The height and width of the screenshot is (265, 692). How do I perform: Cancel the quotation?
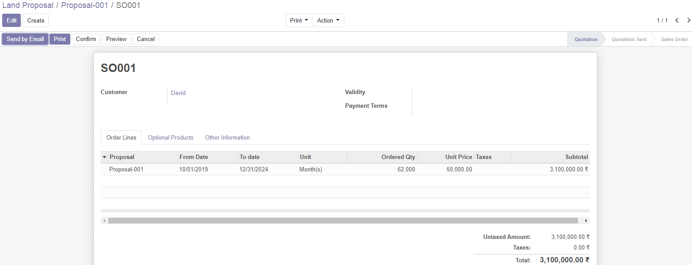coord(145,39)
